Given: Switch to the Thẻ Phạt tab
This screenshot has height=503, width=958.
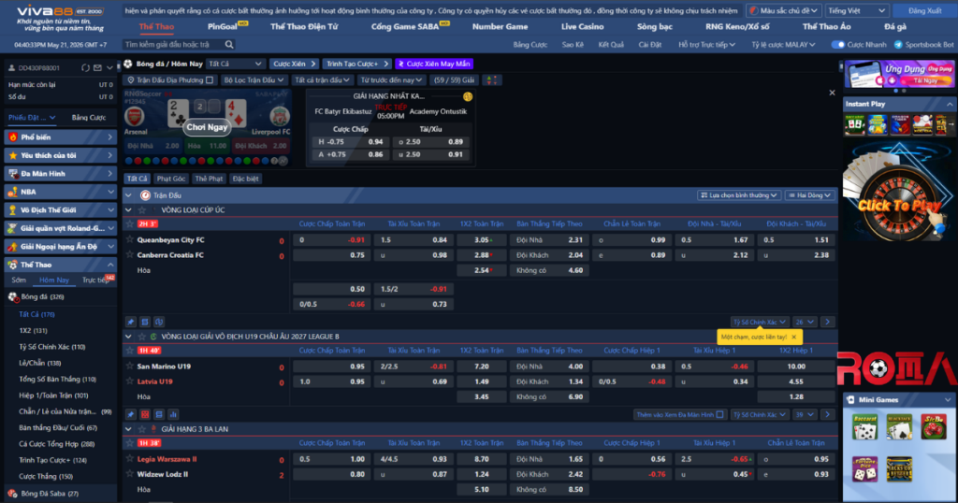Looking at the screenshot, I should (209, 179).
